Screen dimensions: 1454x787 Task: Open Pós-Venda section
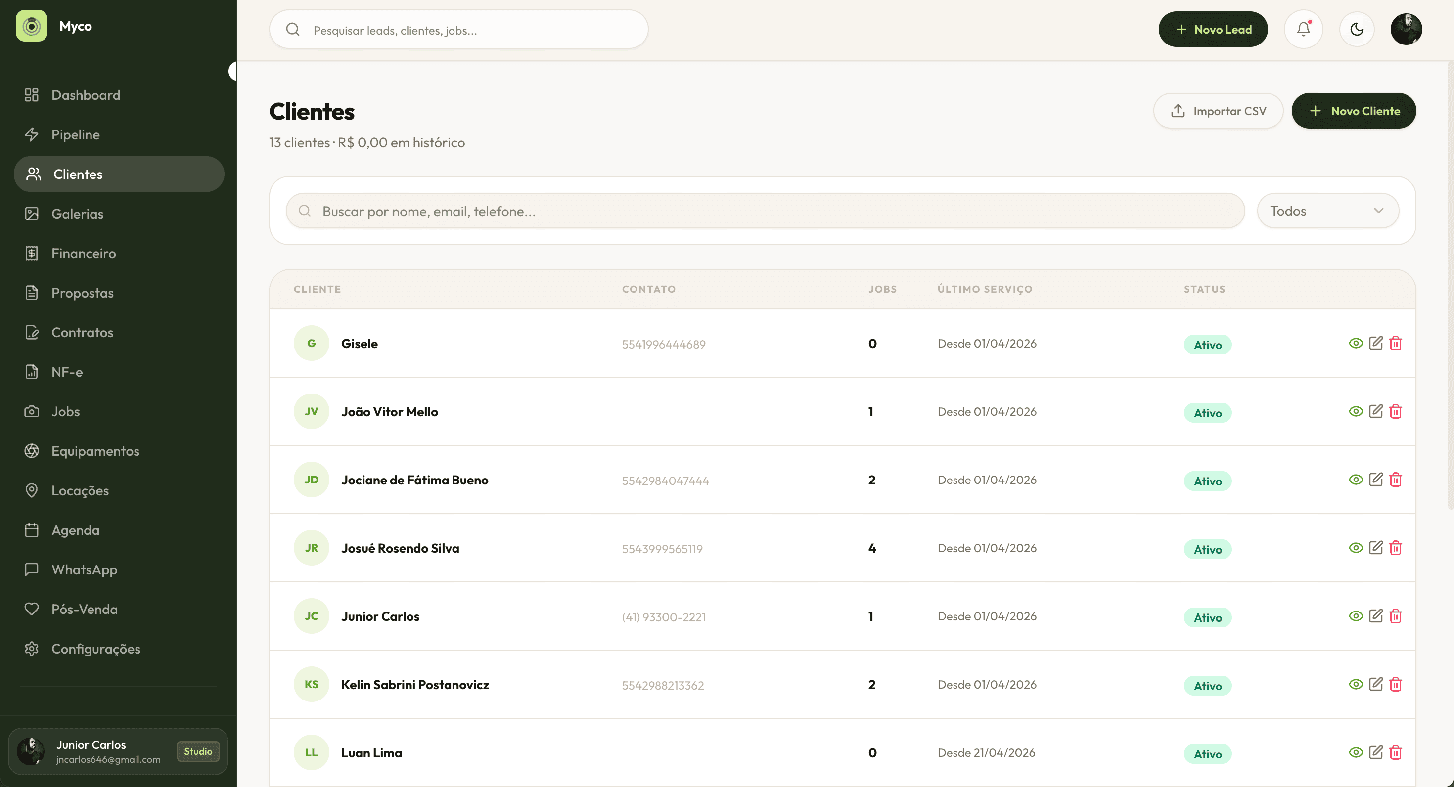coord(119,610)
